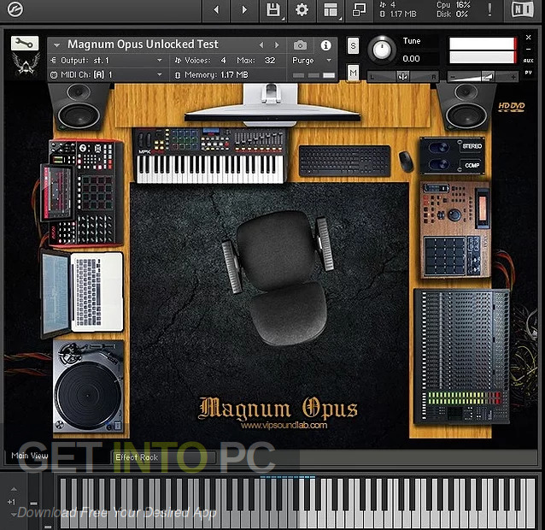The height and width of the screenshot is (530, 545).
Task: Click the laptop on the desk
Action: (82, 293)
